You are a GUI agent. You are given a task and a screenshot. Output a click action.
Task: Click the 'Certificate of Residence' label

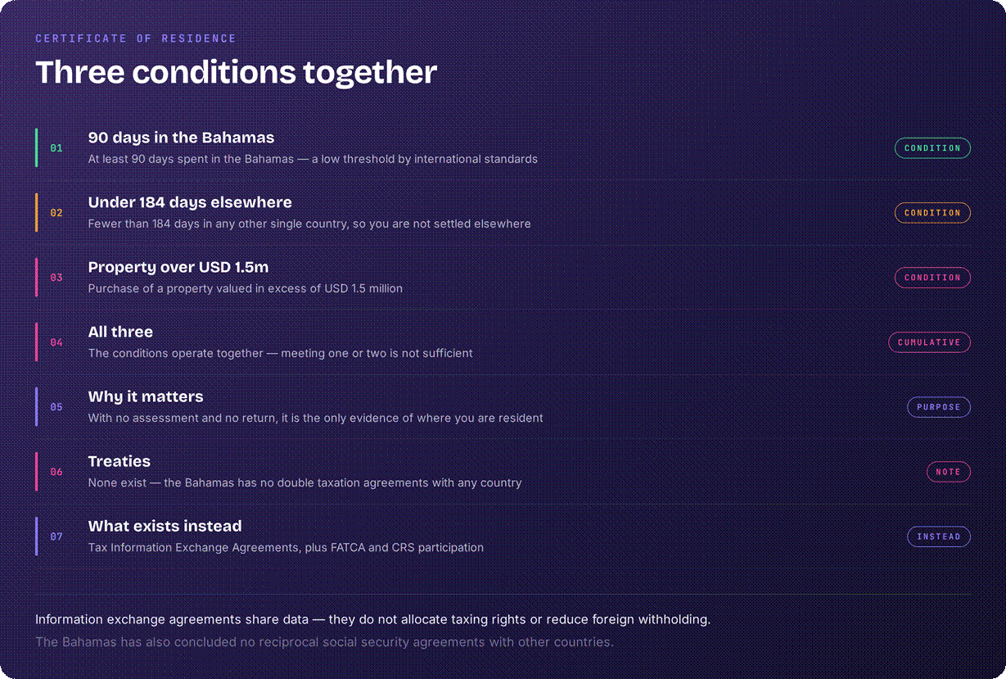coord(136,38)
